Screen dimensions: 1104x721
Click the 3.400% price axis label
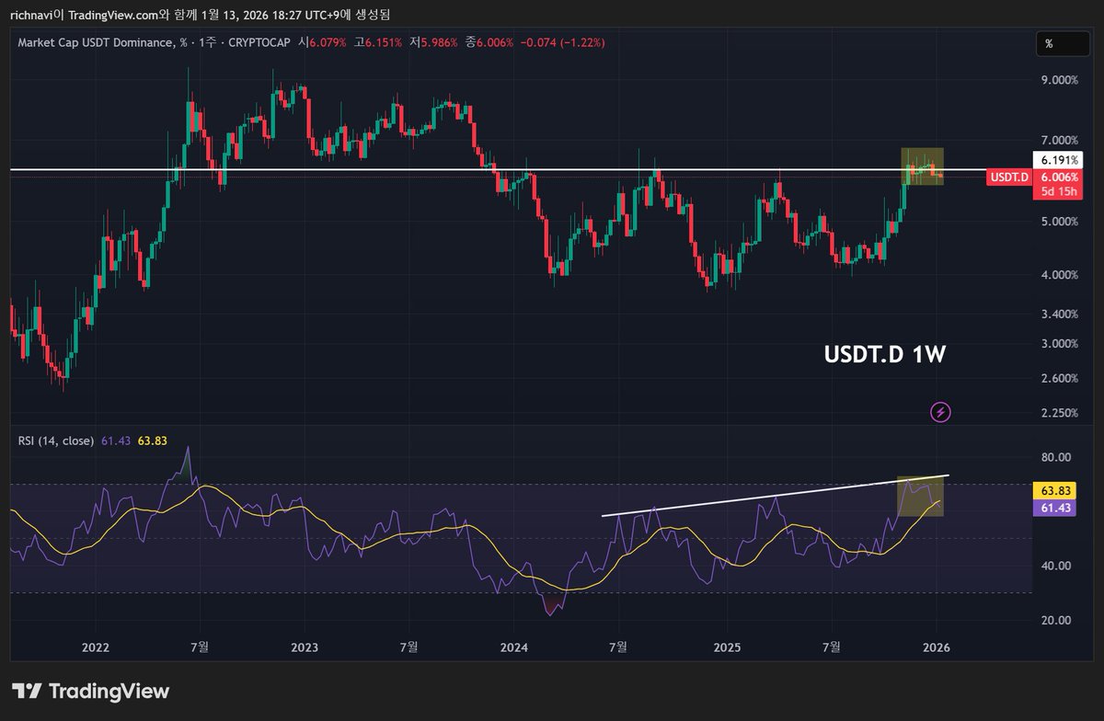click(1058, 314)
